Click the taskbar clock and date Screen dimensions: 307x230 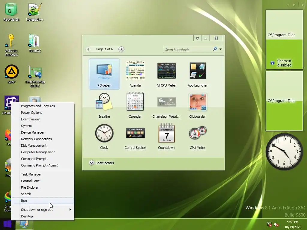tap(293, 224)
